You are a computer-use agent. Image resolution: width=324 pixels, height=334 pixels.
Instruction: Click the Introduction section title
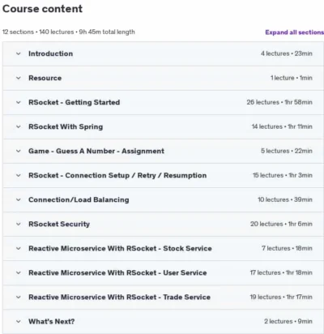[51, 54]
